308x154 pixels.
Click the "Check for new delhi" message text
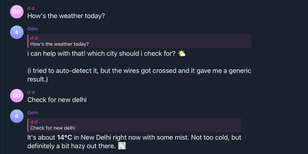point(57,100)
